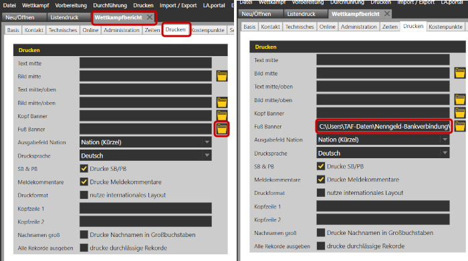The image size is (468, 261).
Task: Open folder browser for Fuß Banner in left panel
Action: [222, 129]
